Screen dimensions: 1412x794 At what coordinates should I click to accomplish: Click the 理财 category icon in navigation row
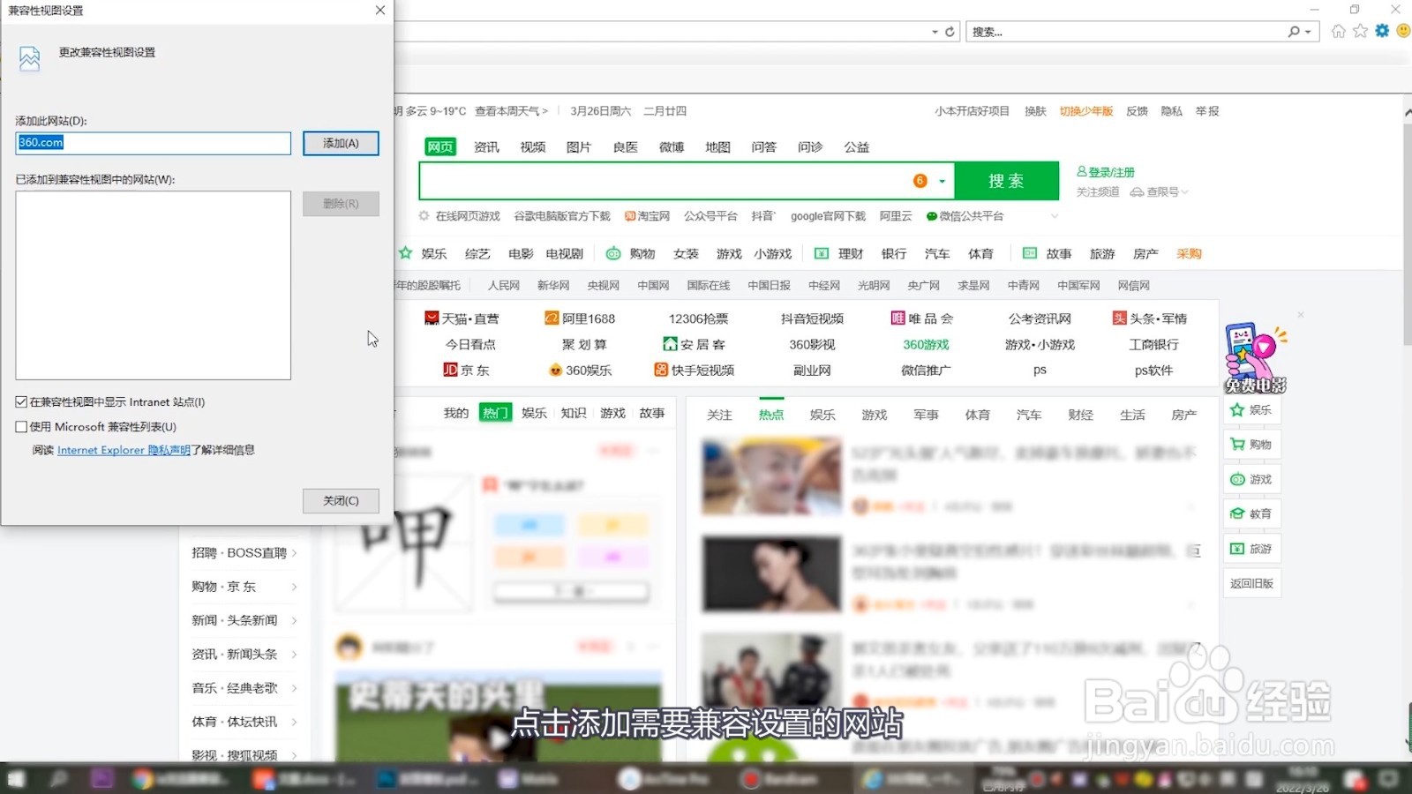[822, 253]
